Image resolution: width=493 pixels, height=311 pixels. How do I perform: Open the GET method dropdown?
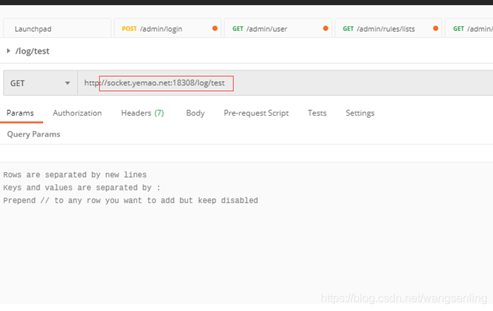40,83
